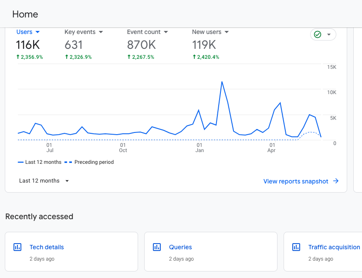Click the 119K new users value

(204, 45)
